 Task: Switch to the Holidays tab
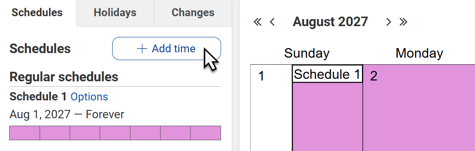point(115,13)
